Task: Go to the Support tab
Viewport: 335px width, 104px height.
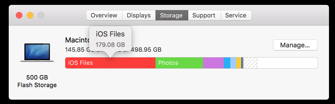Action: tap(204, 15)
